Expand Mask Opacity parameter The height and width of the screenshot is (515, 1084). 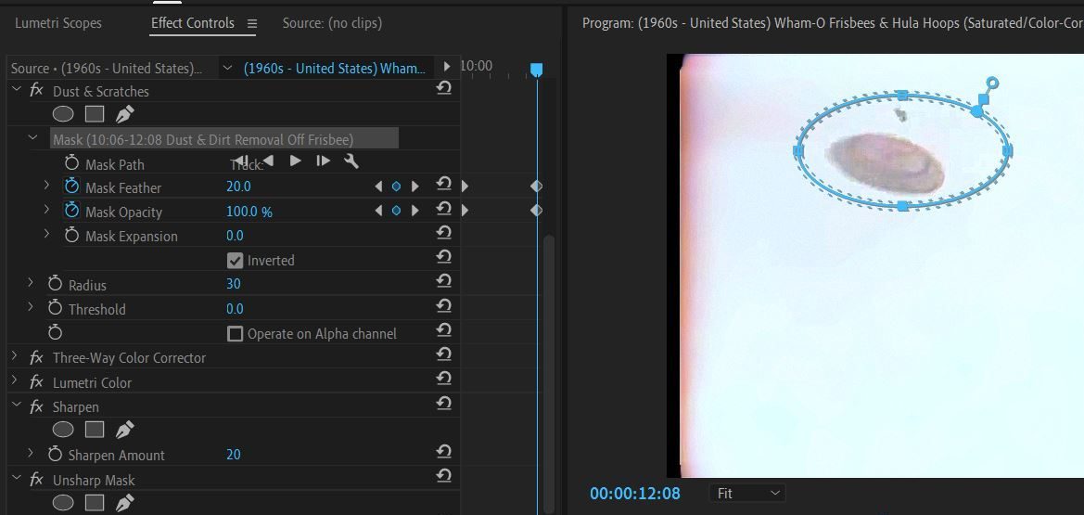pos(46,209)
